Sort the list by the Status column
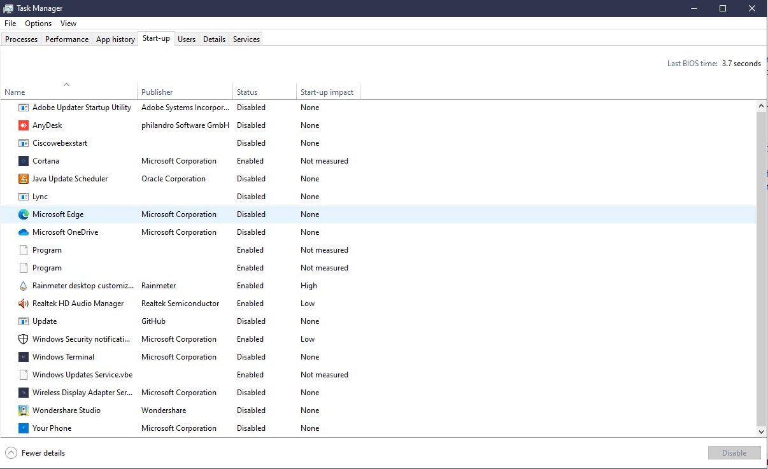The height and width of the screenshot is (469, 768). [x=265, y=91]
